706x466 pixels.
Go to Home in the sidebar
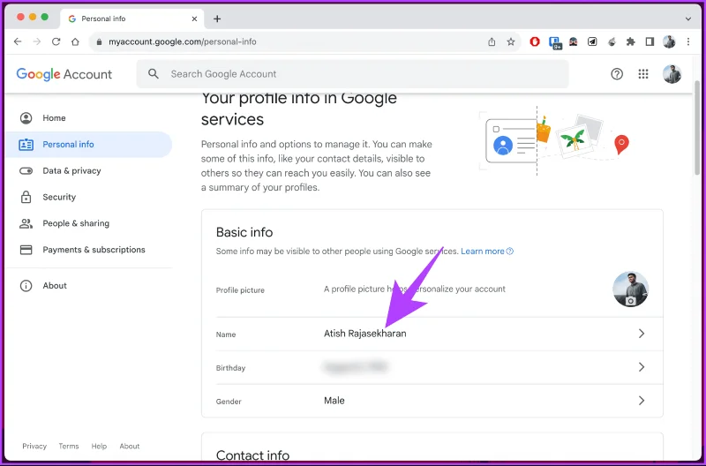click(x=88, y=118)
